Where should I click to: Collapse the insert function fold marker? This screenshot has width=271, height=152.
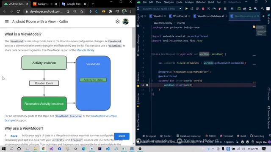152,81
